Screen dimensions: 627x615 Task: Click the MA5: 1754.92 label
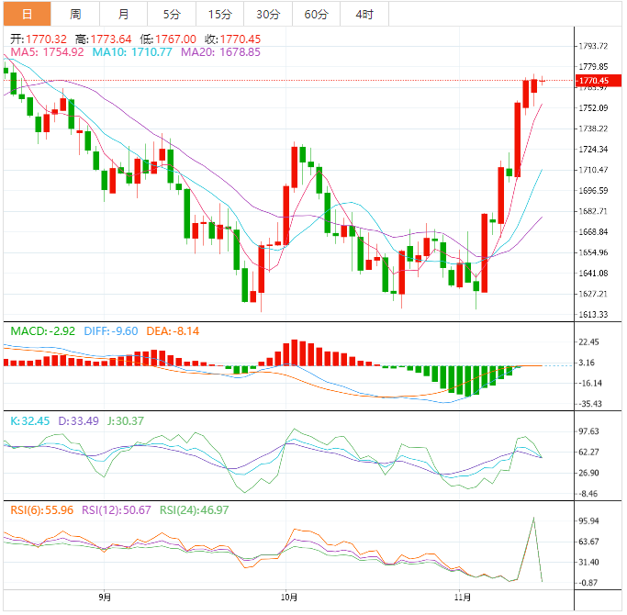(x=47, y=52)
